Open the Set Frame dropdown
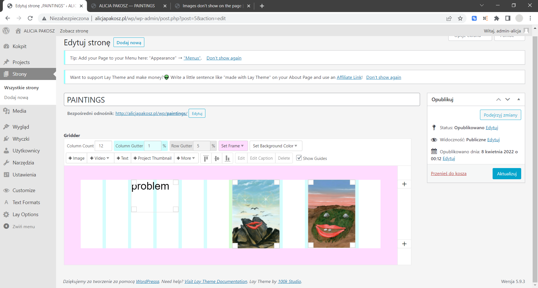538x288 pixels. point(233,146)
